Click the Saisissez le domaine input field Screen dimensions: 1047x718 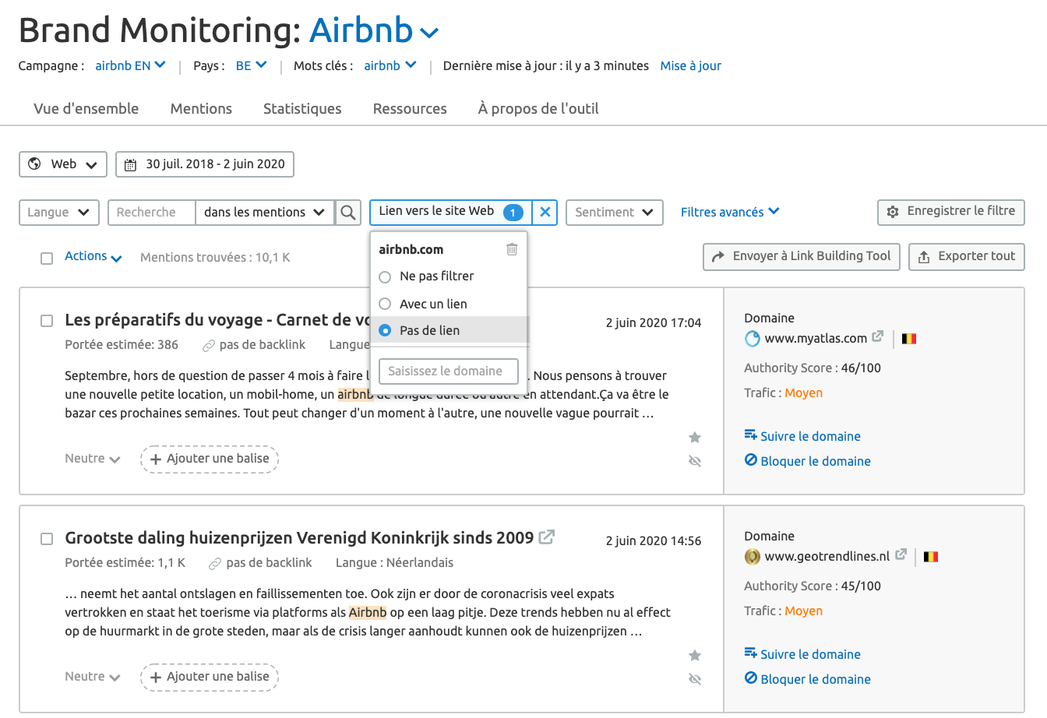coord(448,371)
